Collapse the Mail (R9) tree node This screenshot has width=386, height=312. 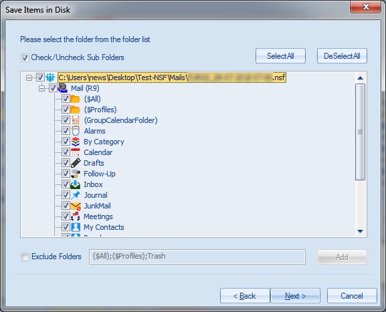[x=41, y=88]
